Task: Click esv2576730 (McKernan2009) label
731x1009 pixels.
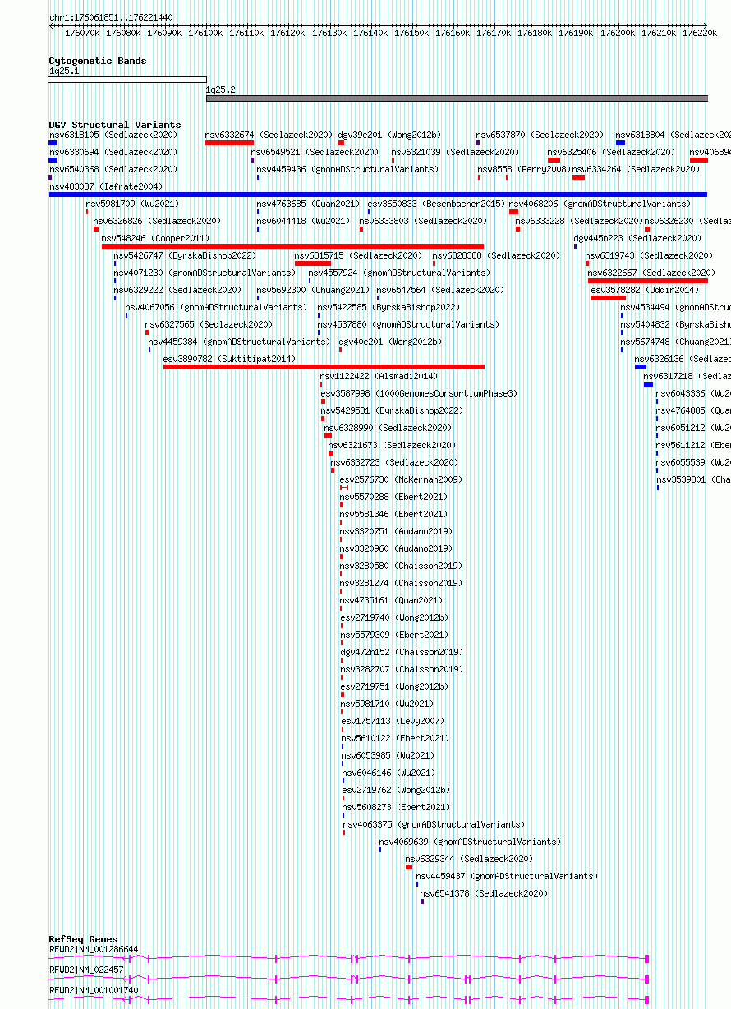Action: tap(402, 479)
